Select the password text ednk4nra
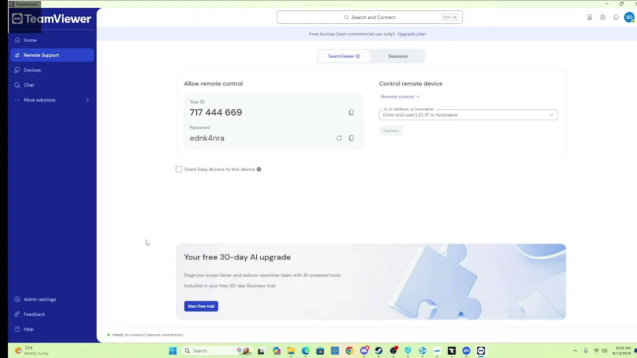Viewport: 637px width, 358px height. click(x=207, y=138)
